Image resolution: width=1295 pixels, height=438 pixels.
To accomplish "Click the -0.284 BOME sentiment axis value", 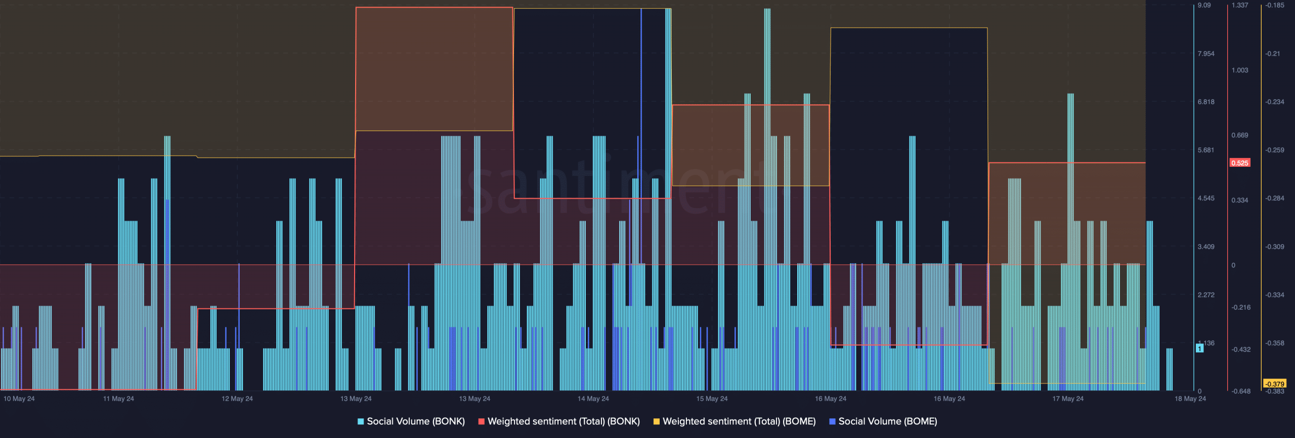I will coord(1275,198).
